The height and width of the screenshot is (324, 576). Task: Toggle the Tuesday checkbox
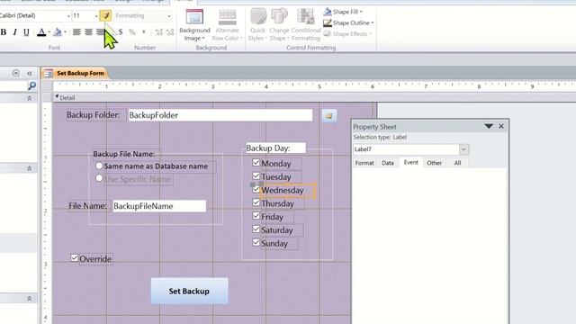pos(256,175)
